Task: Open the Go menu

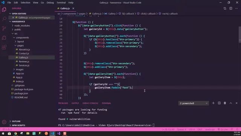Action: 42,3
